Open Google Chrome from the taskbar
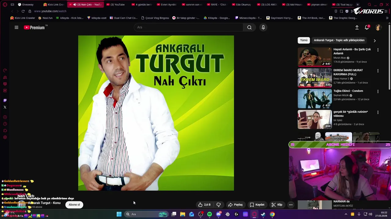391x219 pixels. pos(272,214)
